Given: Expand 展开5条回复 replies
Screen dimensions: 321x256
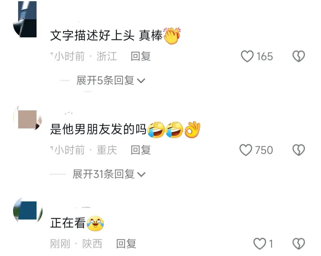Looking at the screenshot, I should click(111, 80).
